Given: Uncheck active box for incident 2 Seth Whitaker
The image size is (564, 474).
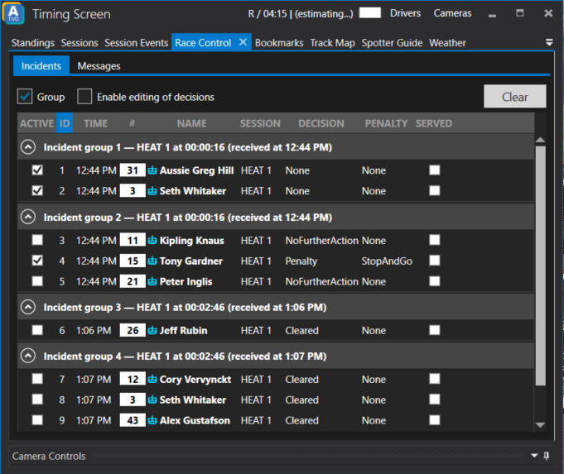Looking at the screenshot, I should coord(37,190).
